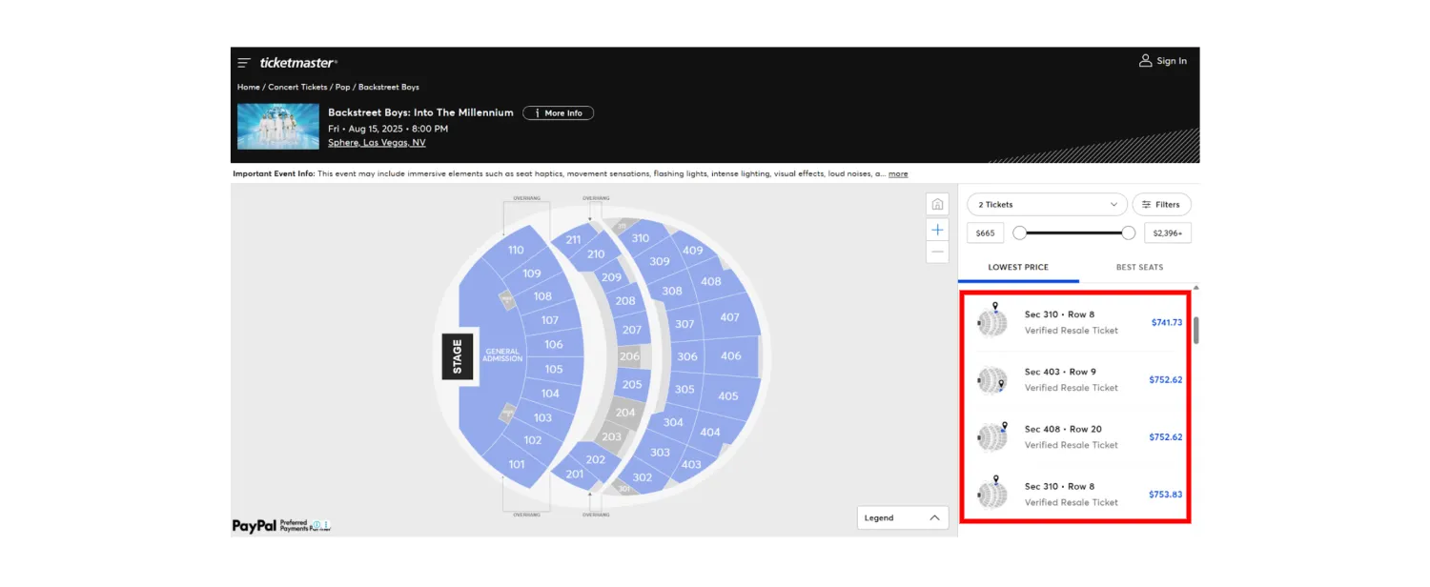Select section 207 on the map
This screenshot has height=587, width=1430.
pos(631,330)
